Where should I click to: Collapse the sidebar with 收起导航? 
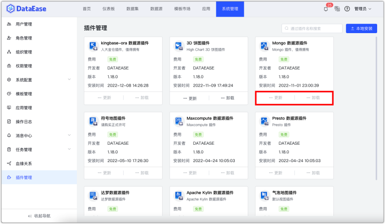[39, 216]
